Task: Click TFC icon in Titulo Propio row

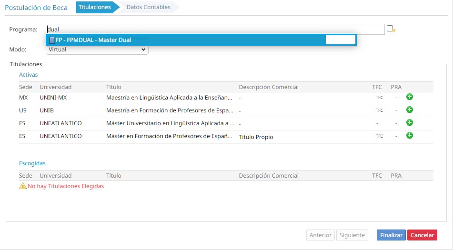Action: pyautogui.click(x=379, y=136)
